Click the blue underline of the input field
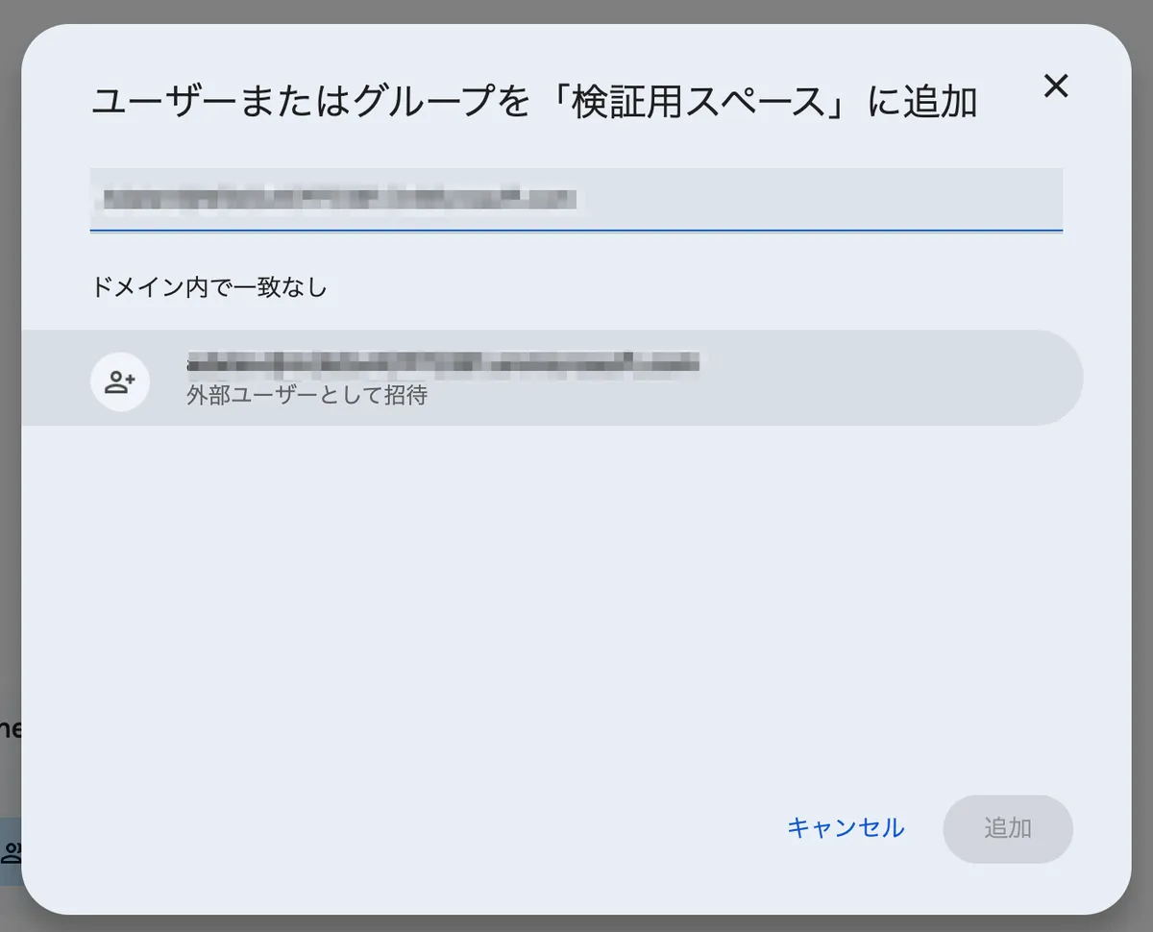 click(x=576, y=231)
